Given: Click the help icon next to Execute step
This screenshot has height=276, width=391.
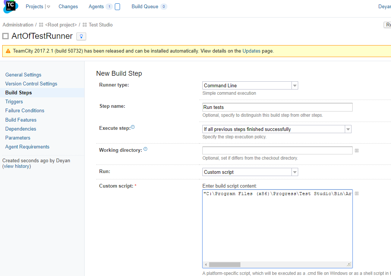Looking at the screenshot, I should pyautogui.click(x=133, y=127).
